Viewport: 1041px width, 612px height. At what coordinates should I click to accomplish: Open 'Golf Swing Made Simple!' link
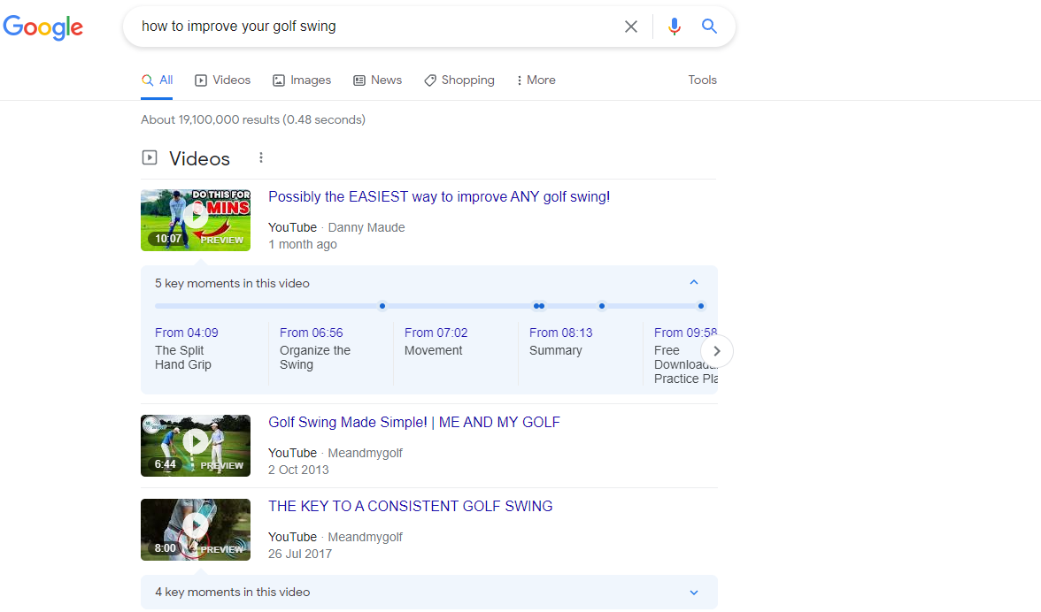click(414, 423)
